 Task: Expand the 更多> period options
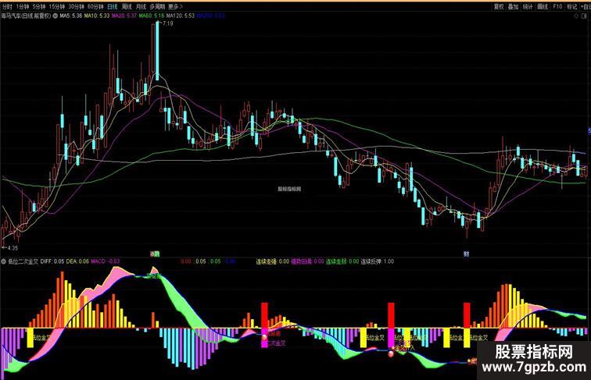174,6
